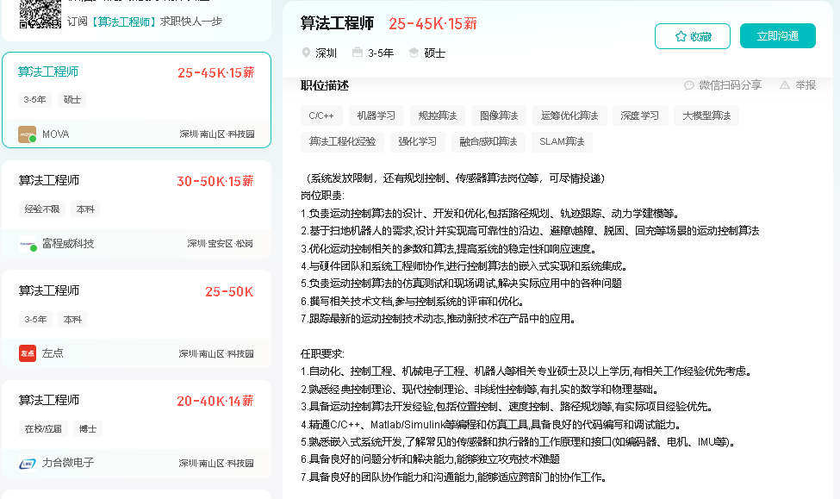The height and width of the screenshot is (499, 840).
Task: Select the 融合感知算法 skill tag
Action: (488, 141)
